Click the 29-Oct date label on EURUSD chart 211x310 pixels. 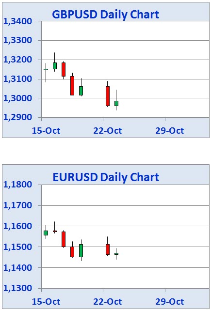(x=169, y=302)
